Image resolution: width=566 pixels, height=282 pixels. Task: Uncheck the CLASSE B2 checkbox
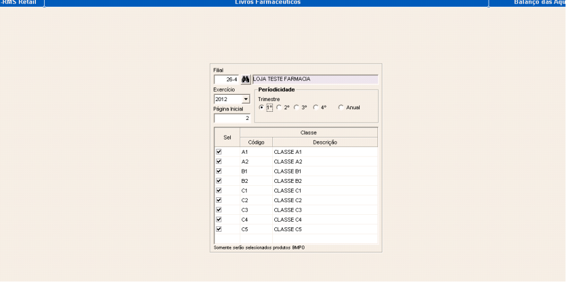coord(219,181)
